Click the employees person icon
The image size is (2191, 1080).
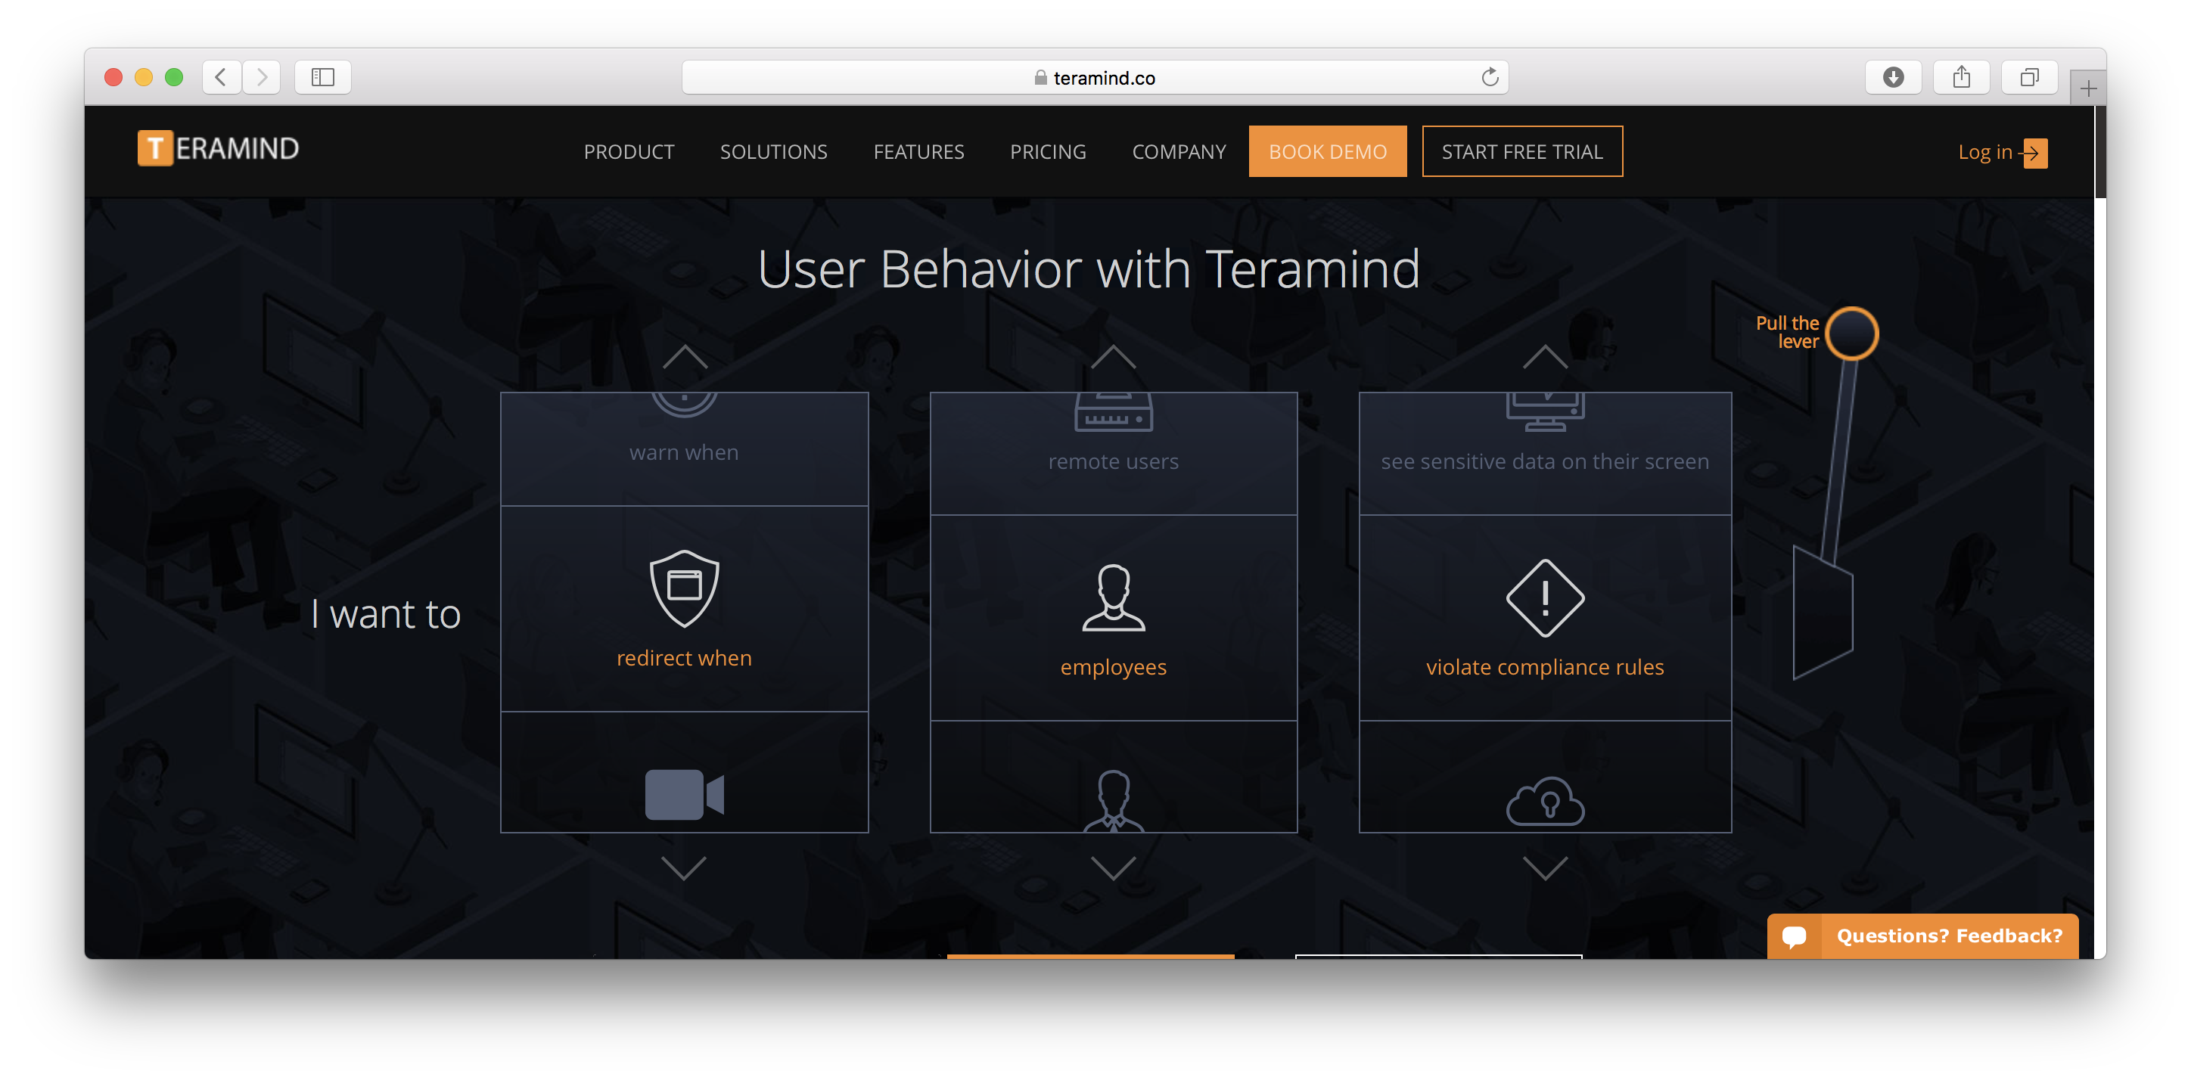[x=1114, y=597]
